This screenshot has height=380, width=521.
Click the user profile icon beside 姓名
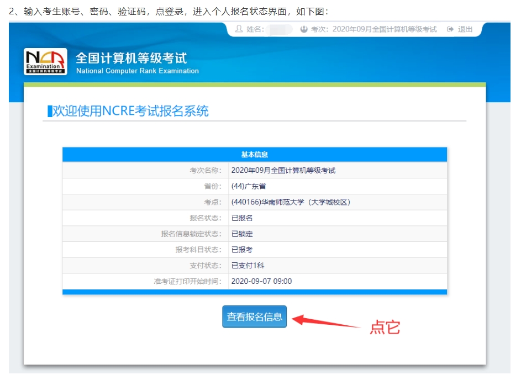(x=239, y=29)
